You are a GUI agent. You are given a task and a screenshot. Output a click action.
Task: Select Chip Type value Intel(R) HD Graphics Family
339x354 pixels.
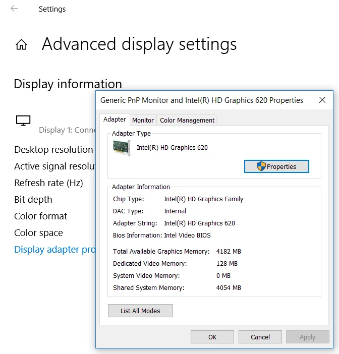pos(203,199)
